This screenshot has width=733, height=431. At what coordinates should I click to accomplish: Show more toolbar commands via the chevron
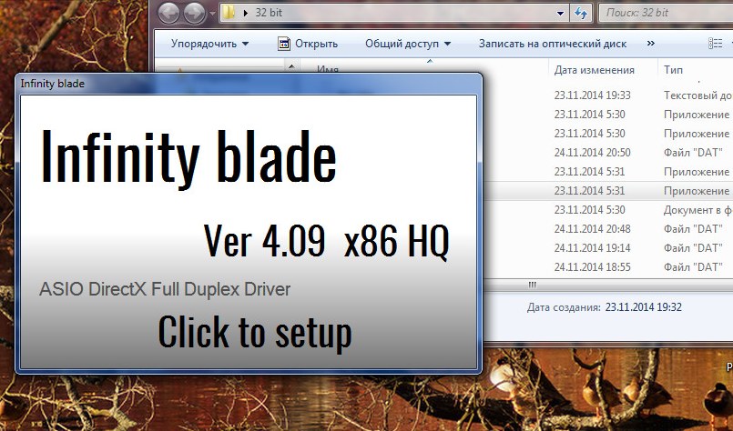point(651,44)
